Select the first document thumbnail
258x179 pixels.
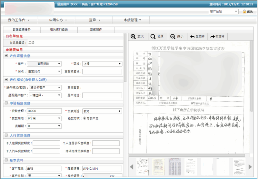click(142, 167)
